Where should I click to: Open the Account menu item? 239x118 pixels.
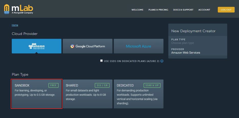click(x=204, y=10)
